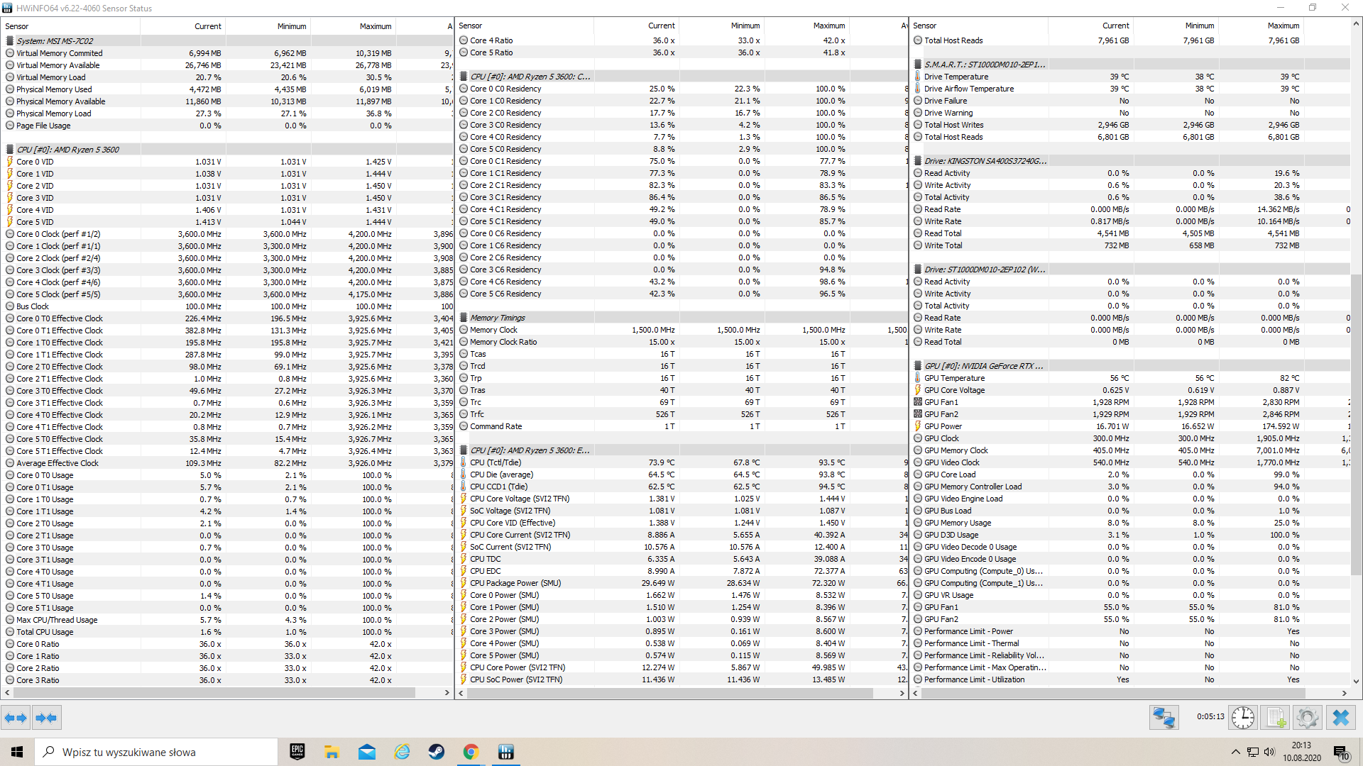The width and height of the screenshot is (1363, 766).
Task: Click the GPU Temperature thermometer icon
Action: (x=917, y=378)
